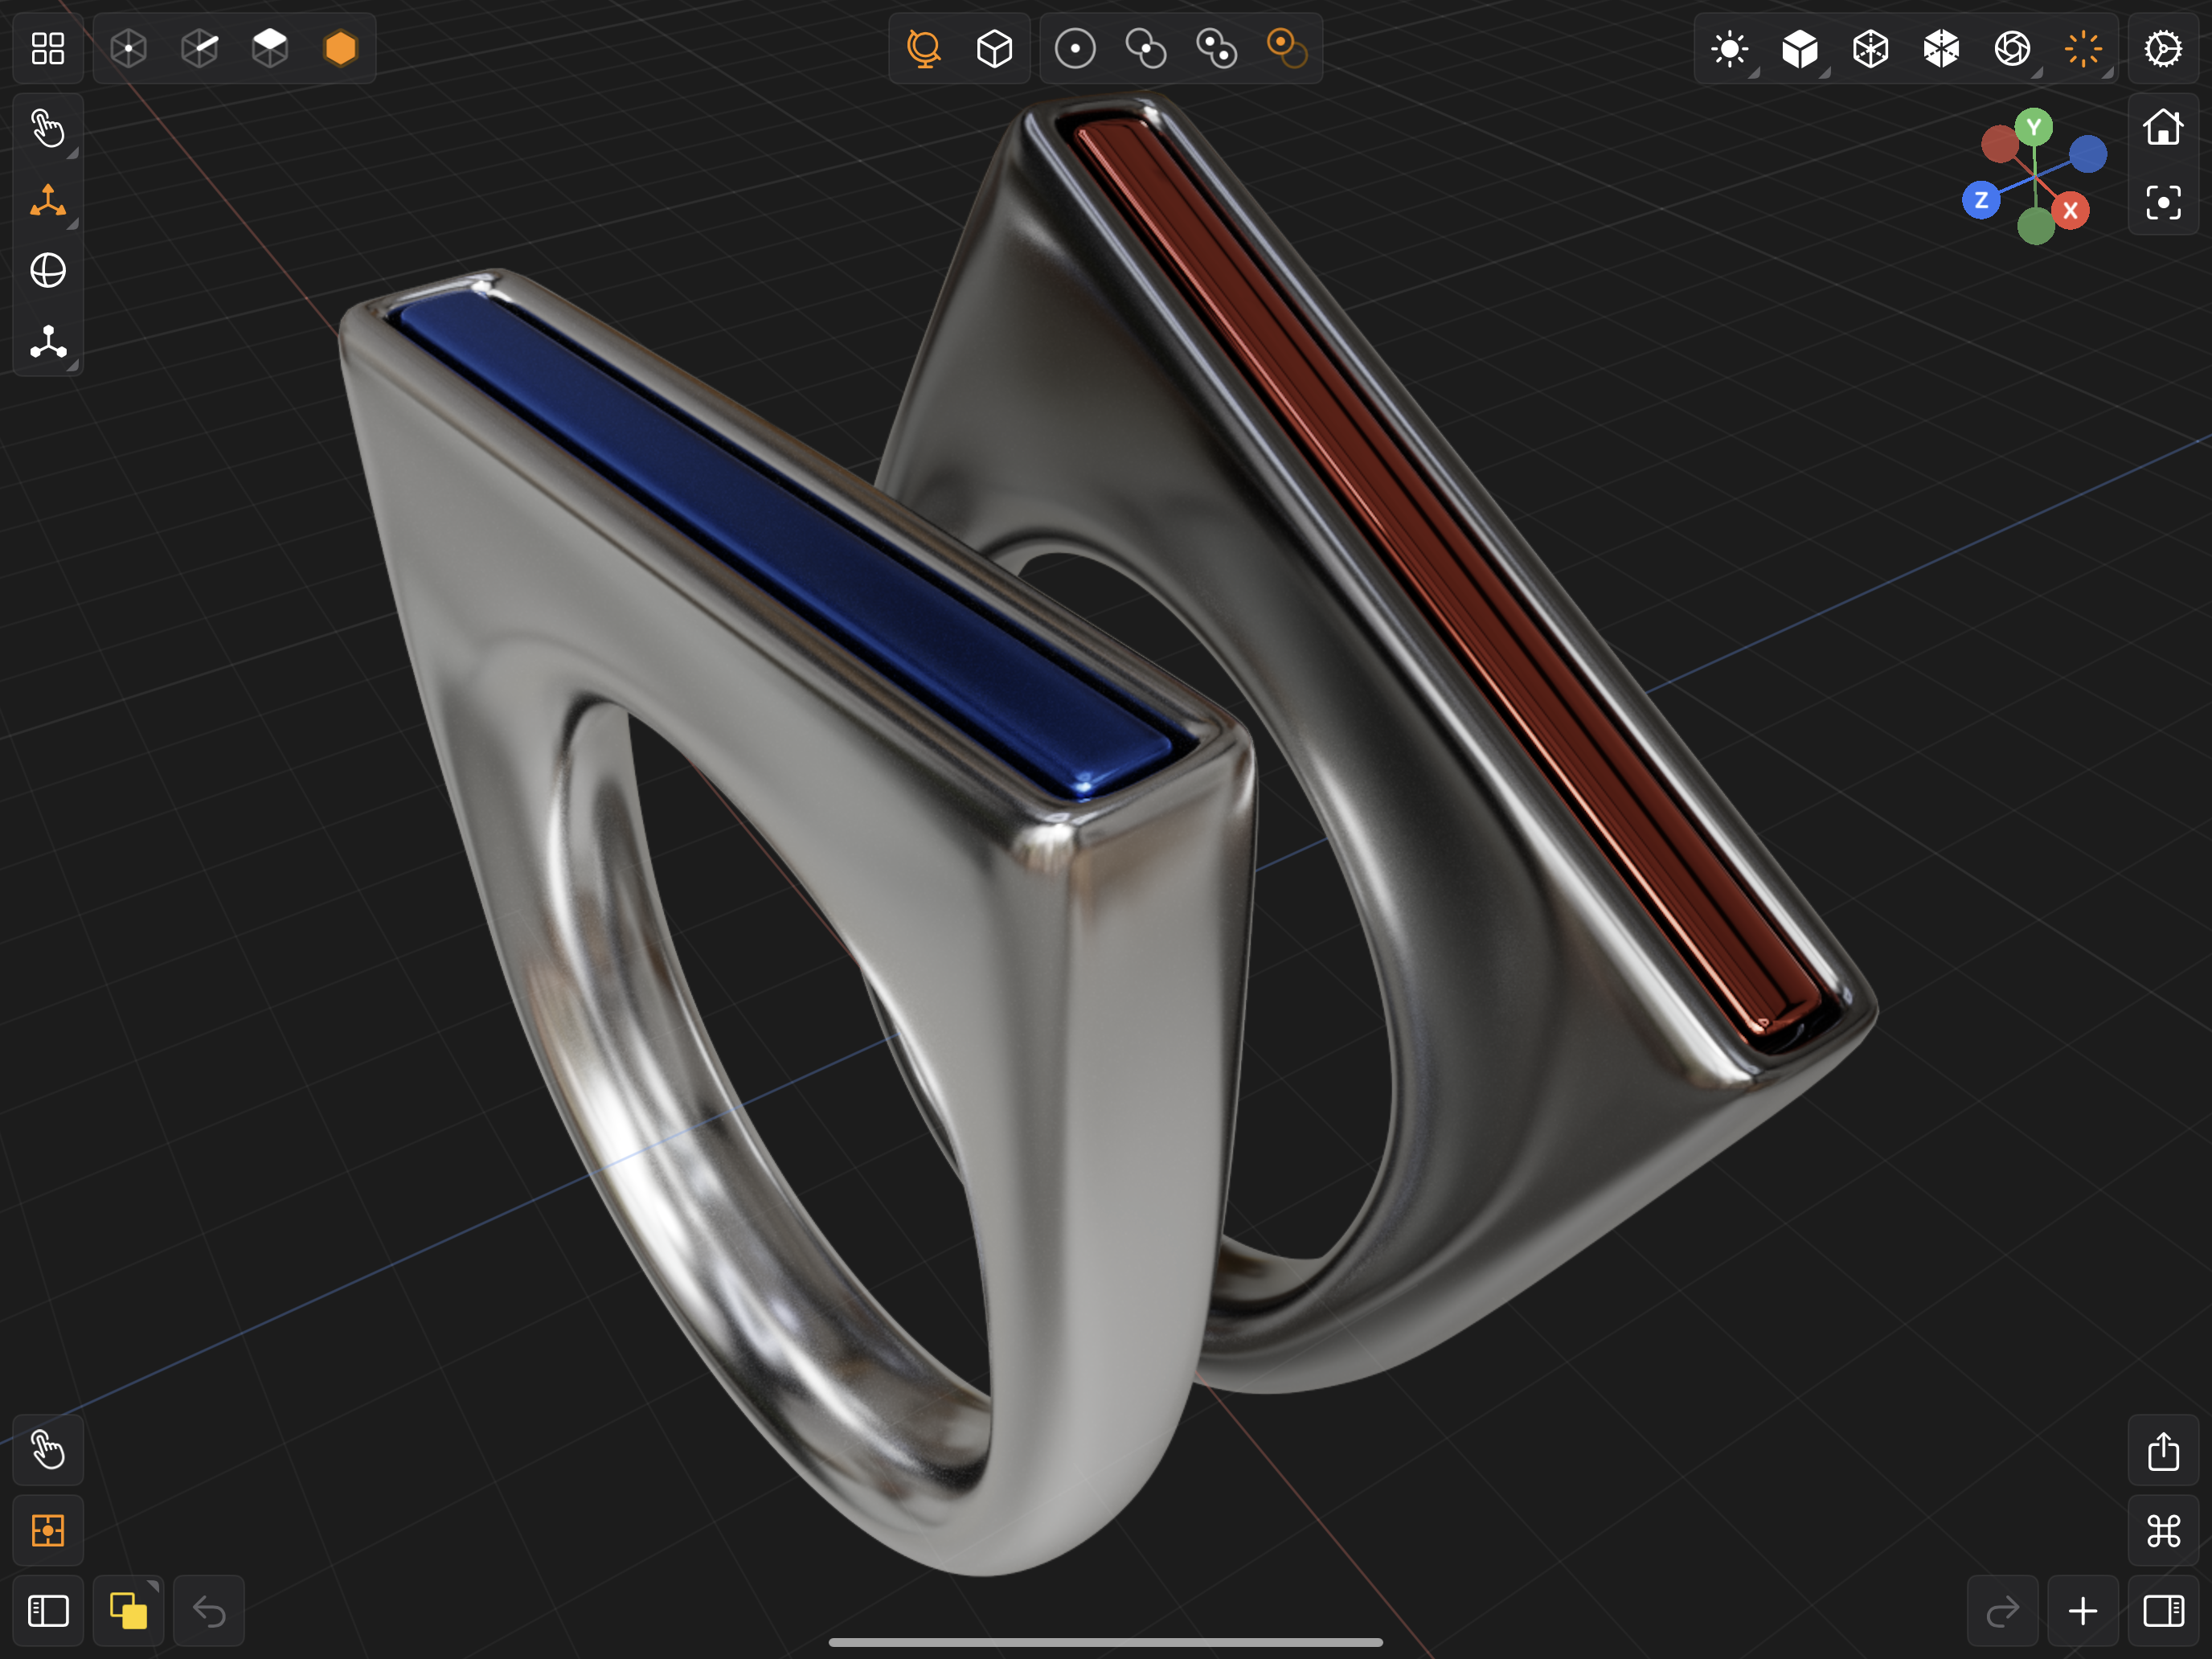Select the local orientation cube icon
The width and height of the screenshot is (2212, 1659).
(x=994, y=48)
